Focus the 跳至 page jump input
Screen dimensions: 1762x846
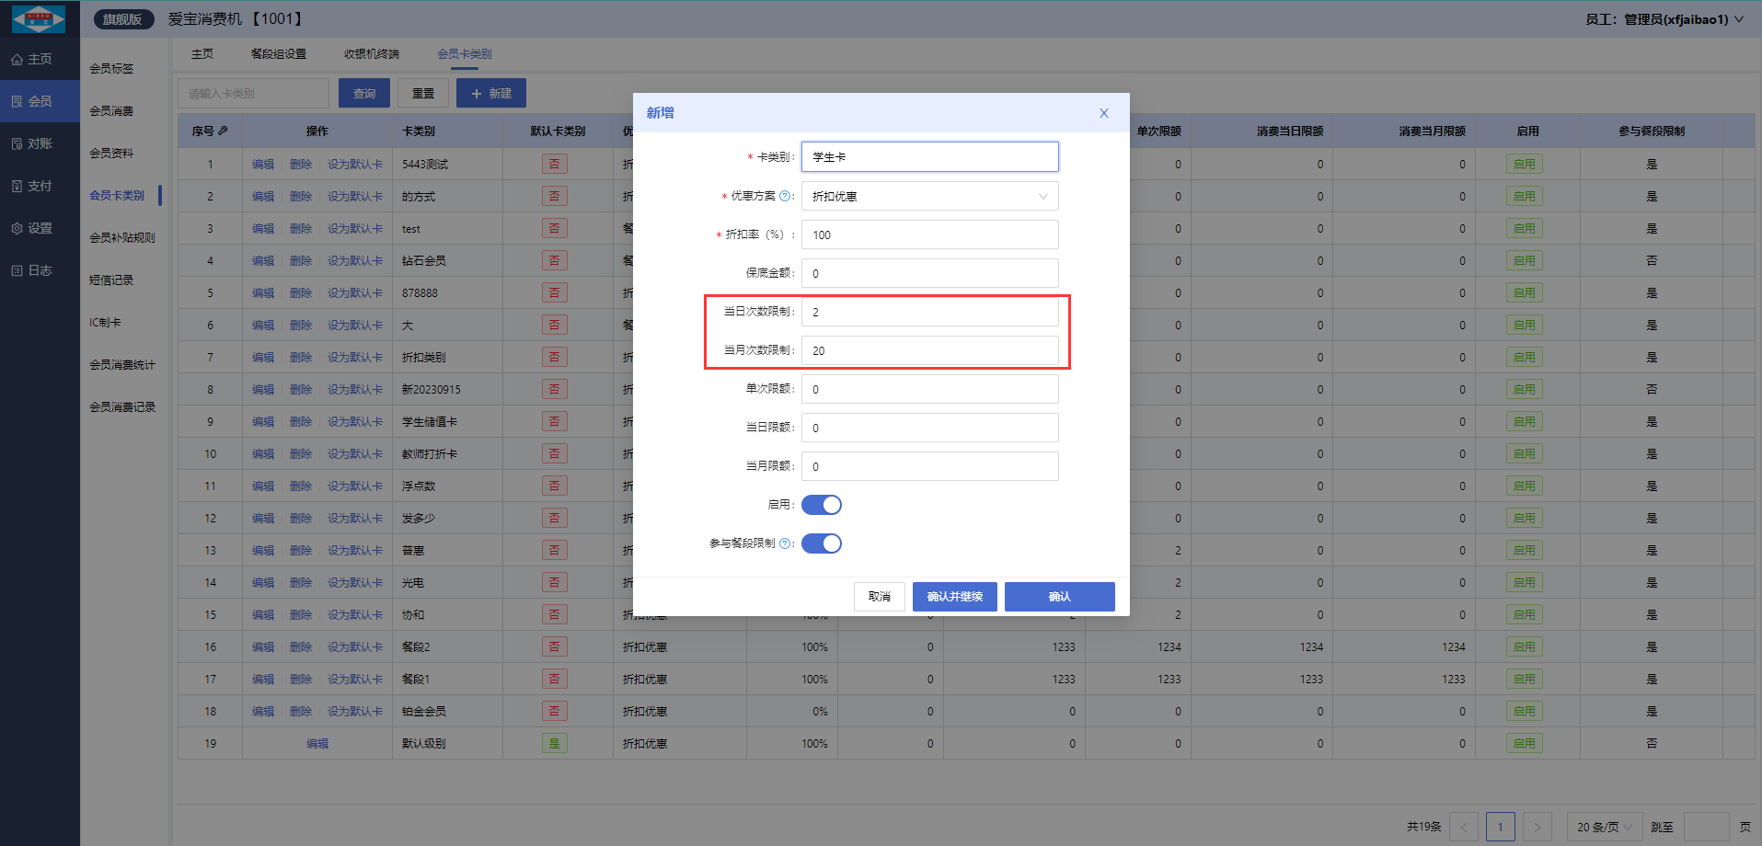tap(1706, 827)
